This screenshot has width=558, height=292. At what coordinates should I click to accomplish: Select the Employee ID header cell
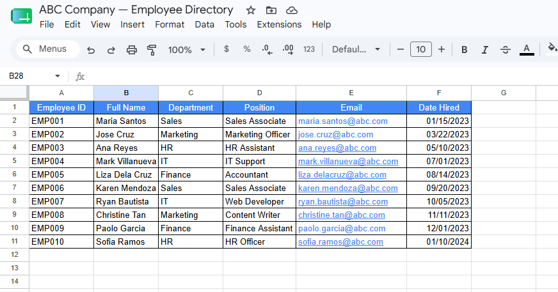click(x=61, y=107)
